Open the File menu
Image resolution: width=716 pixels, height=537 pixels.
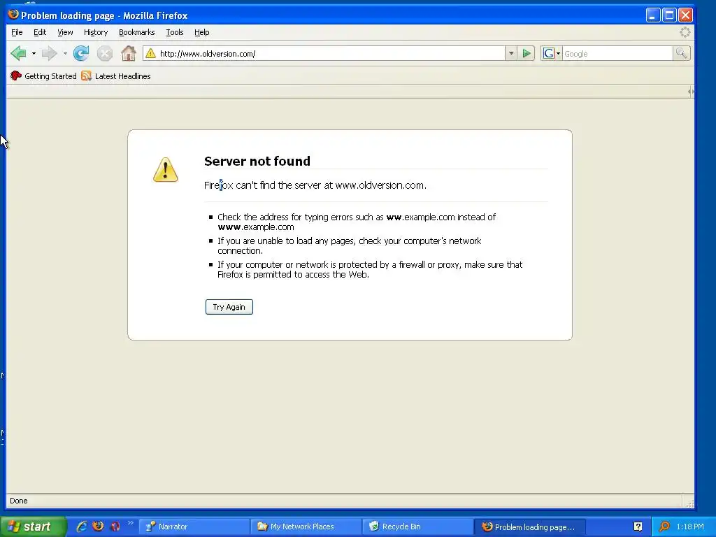pyautogui.click(x=17, y=32)
